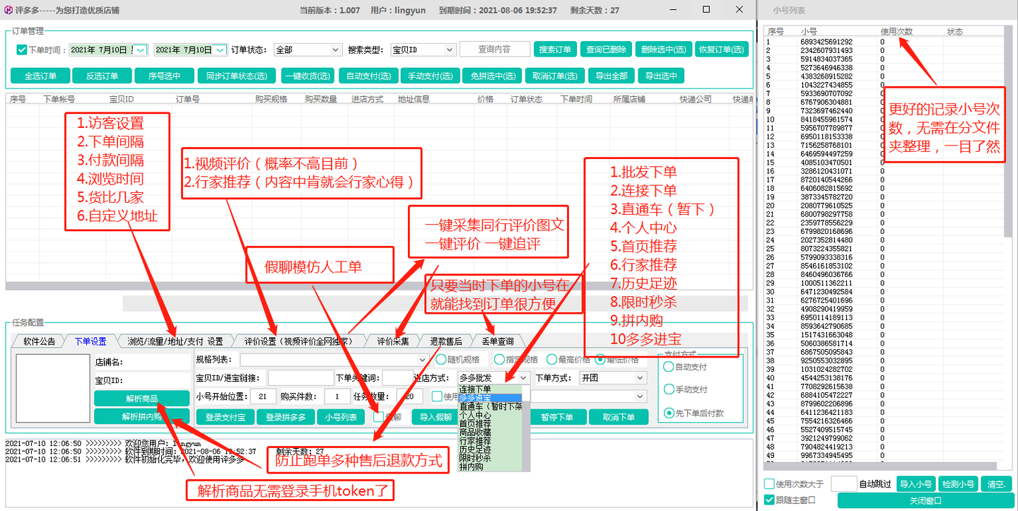Click 同步订单状态(选) button
This screenshot has width=1018, height=511.
click(x=236, y=76)
